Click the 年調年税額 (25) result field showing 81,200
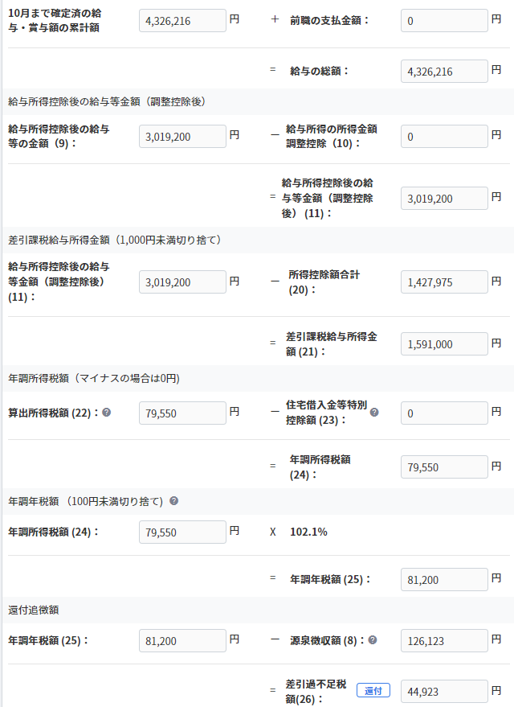 pos(444,579)
